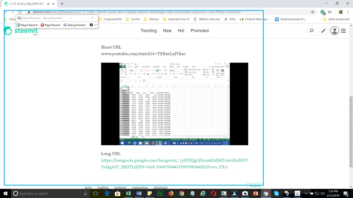The height and width of the screenshot is (198, 353).
Task: Open Steemit search magnifier icon
Action: (312, 31)
